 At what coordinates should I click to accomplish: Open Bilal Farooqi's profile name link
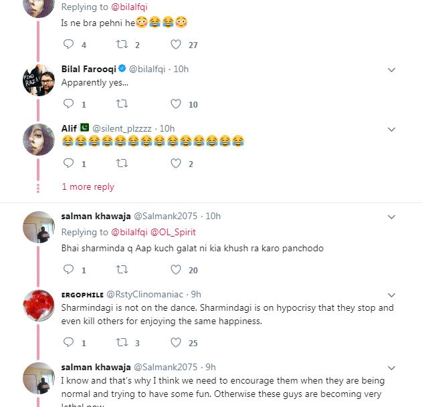(x=88, y=69)
